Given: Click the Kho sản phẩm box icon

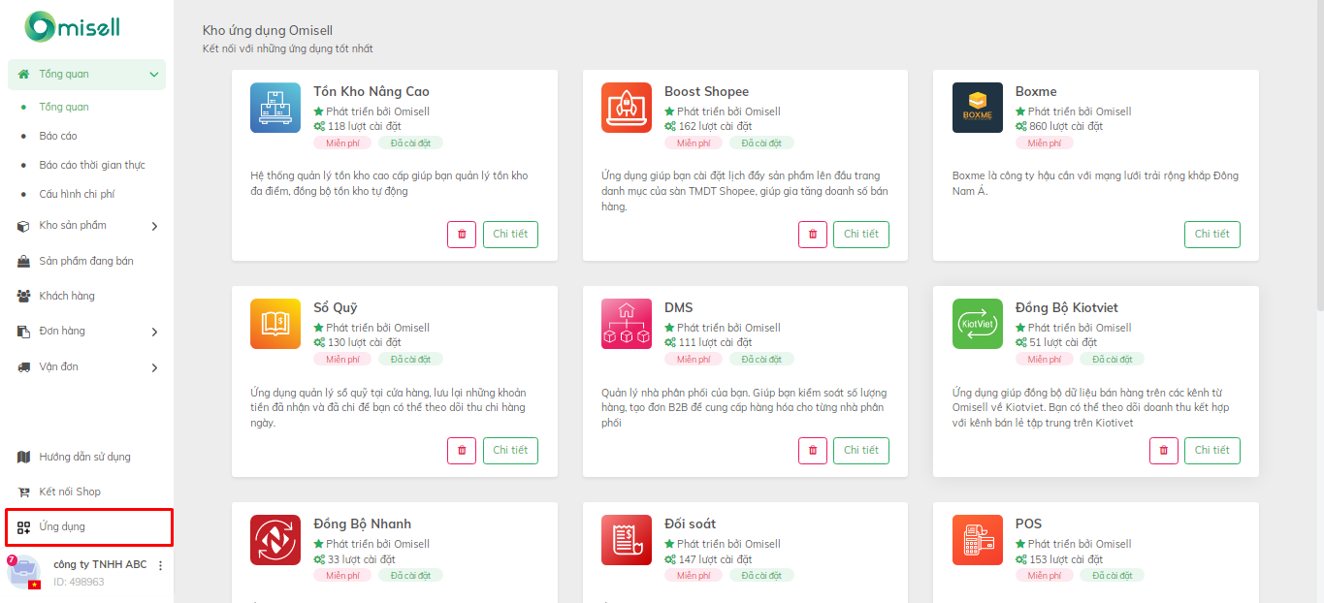Looking at the screenshot, I should pyautogui.click(x=23, y=226).
